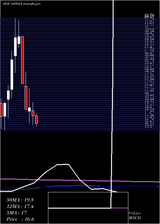
Task: Click the '50MA : 19.3' value
Action: [x=20, y=200]
